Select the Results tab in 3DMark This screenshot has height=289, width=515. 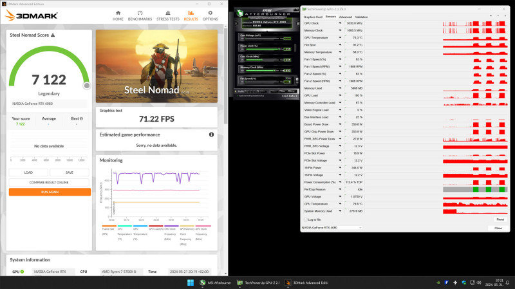click(191, 15)
